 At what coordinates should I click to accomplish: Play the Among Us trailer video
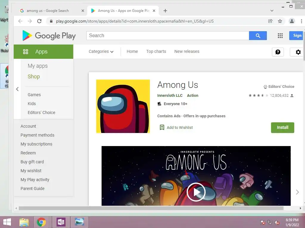[x=196, y=192]
